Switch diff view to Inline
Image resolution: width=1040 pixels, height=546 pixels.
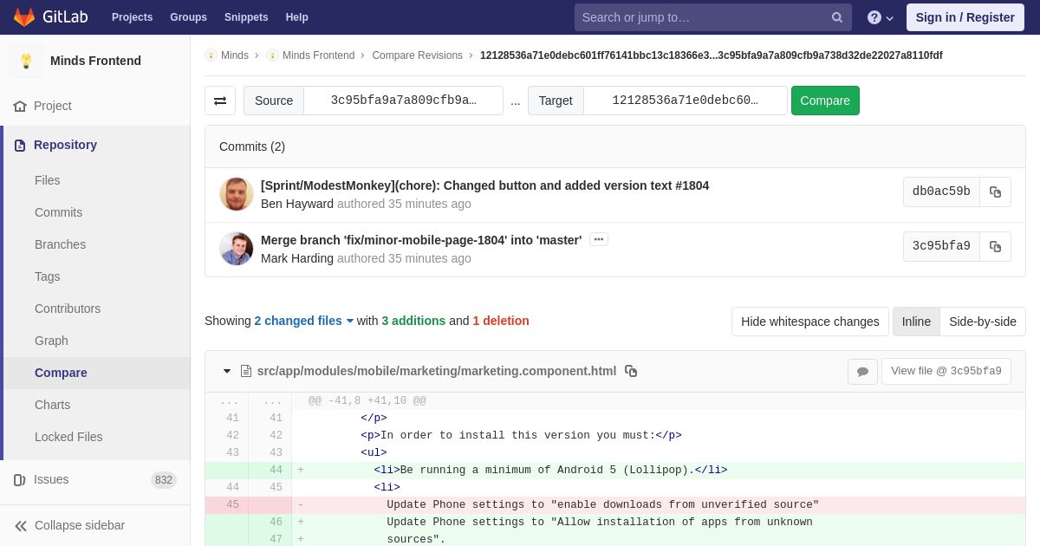coord(915,322)
